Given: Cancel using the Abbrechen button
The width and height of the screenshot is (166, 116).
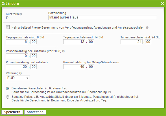Looking at the screenshot, I should point(35,112).
